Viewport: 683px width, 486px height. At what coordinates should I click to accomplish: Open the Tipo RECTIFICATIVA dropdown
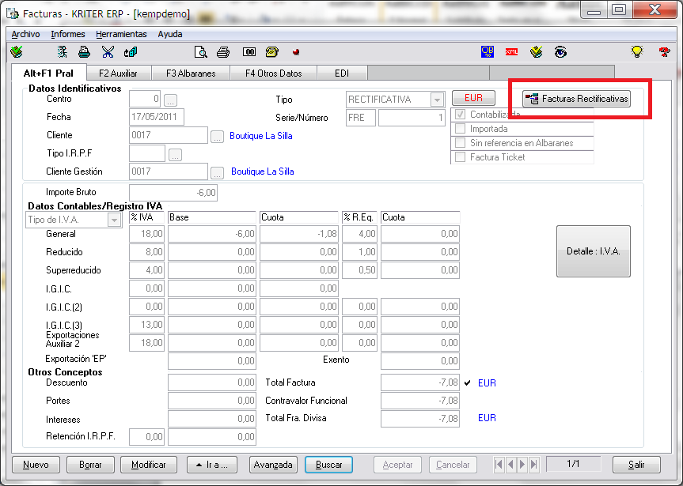tap(437, 100)
